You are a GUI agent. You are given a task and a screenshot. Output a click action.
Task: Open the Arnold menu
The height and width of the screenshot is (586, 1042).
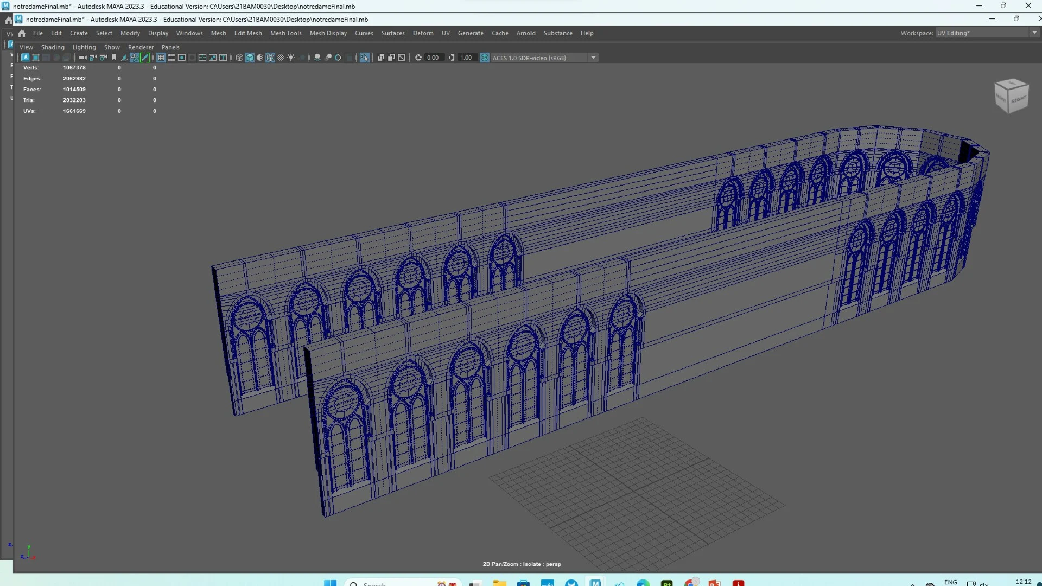click(x=525, y=33)
